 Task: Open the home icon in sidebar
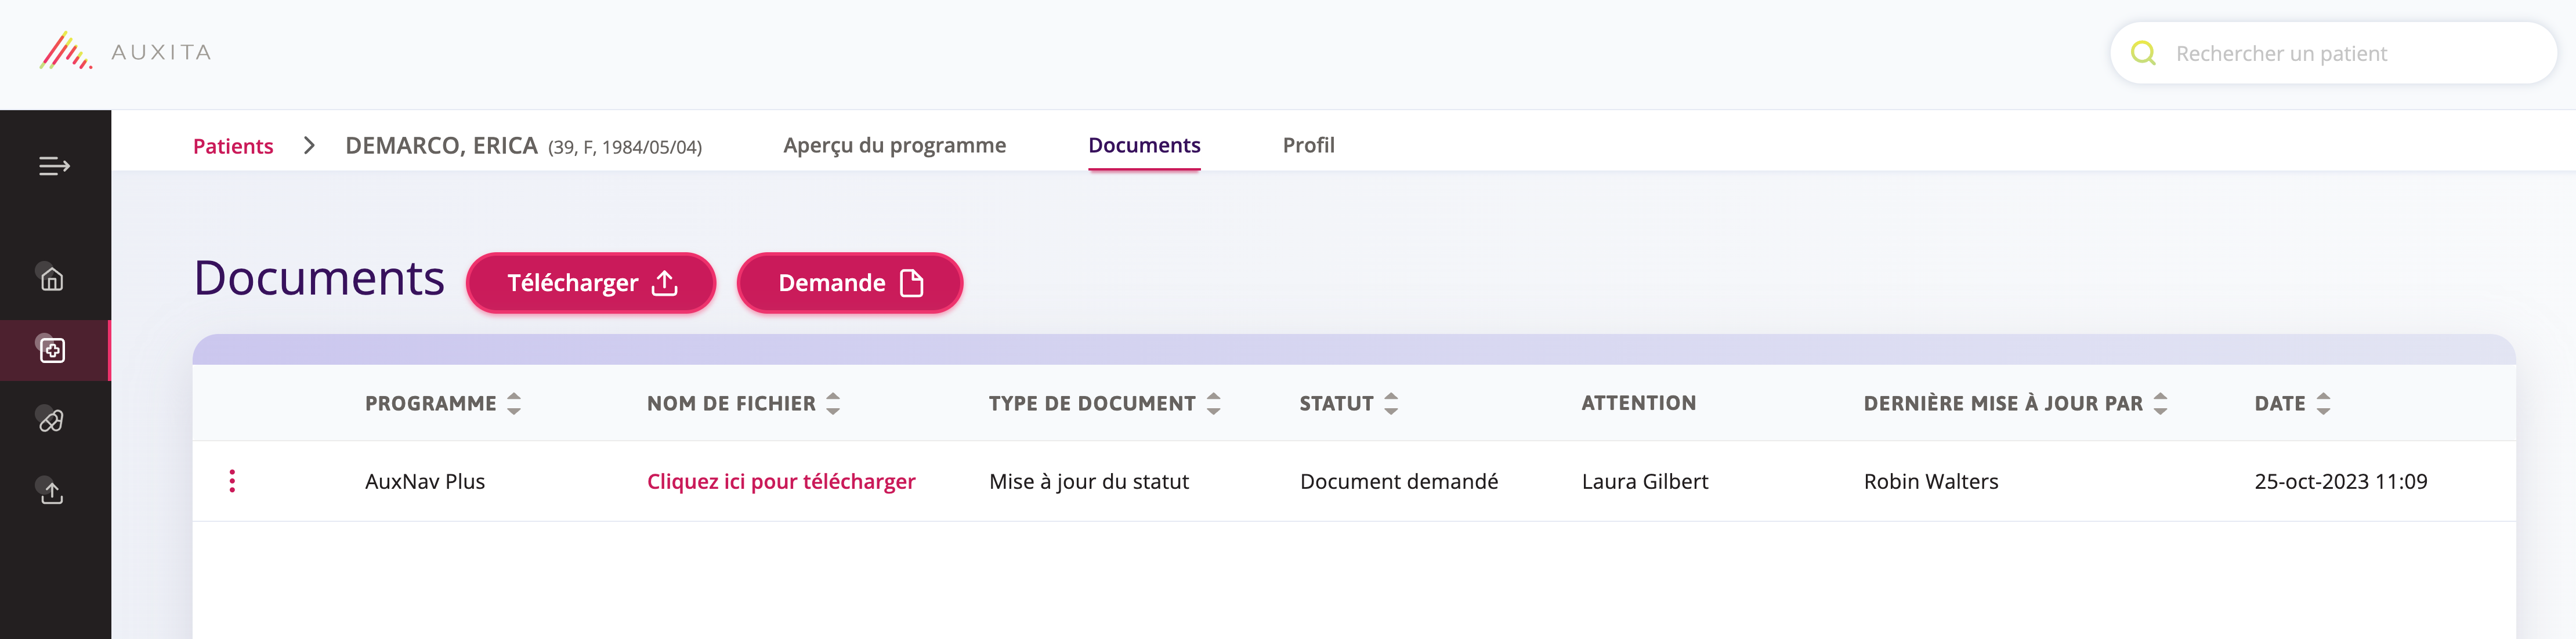click(52, 279)
